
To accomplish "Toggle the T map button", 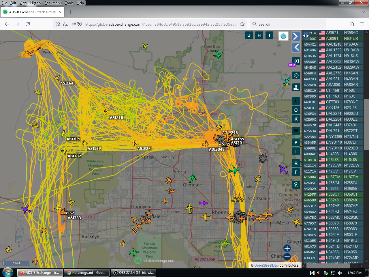I will click(270, 35).
